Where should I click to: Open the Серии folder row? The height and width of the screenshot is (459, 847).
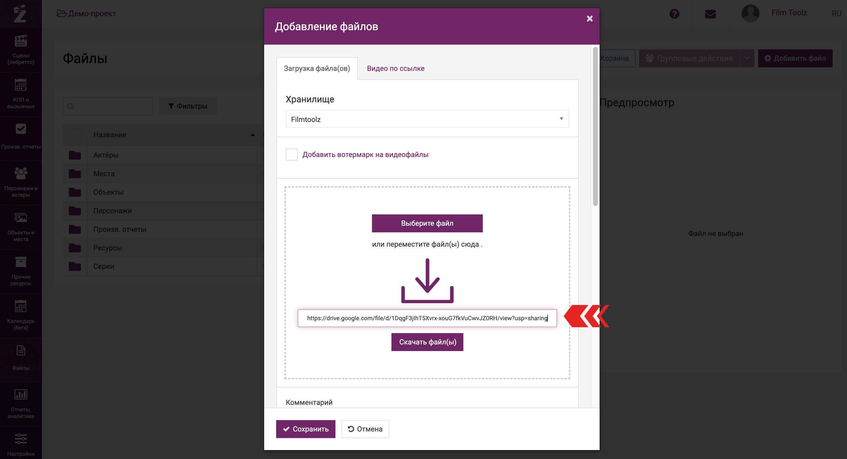[164, 266]
